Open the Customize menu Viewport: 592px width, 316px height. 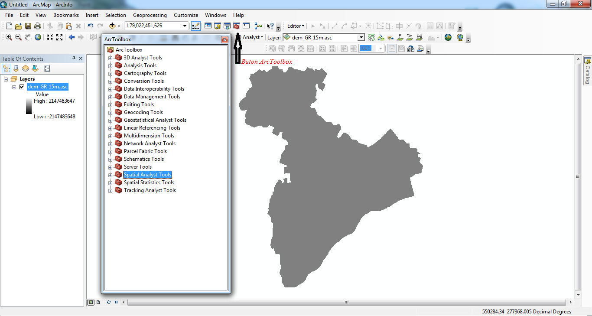point(186,15)
